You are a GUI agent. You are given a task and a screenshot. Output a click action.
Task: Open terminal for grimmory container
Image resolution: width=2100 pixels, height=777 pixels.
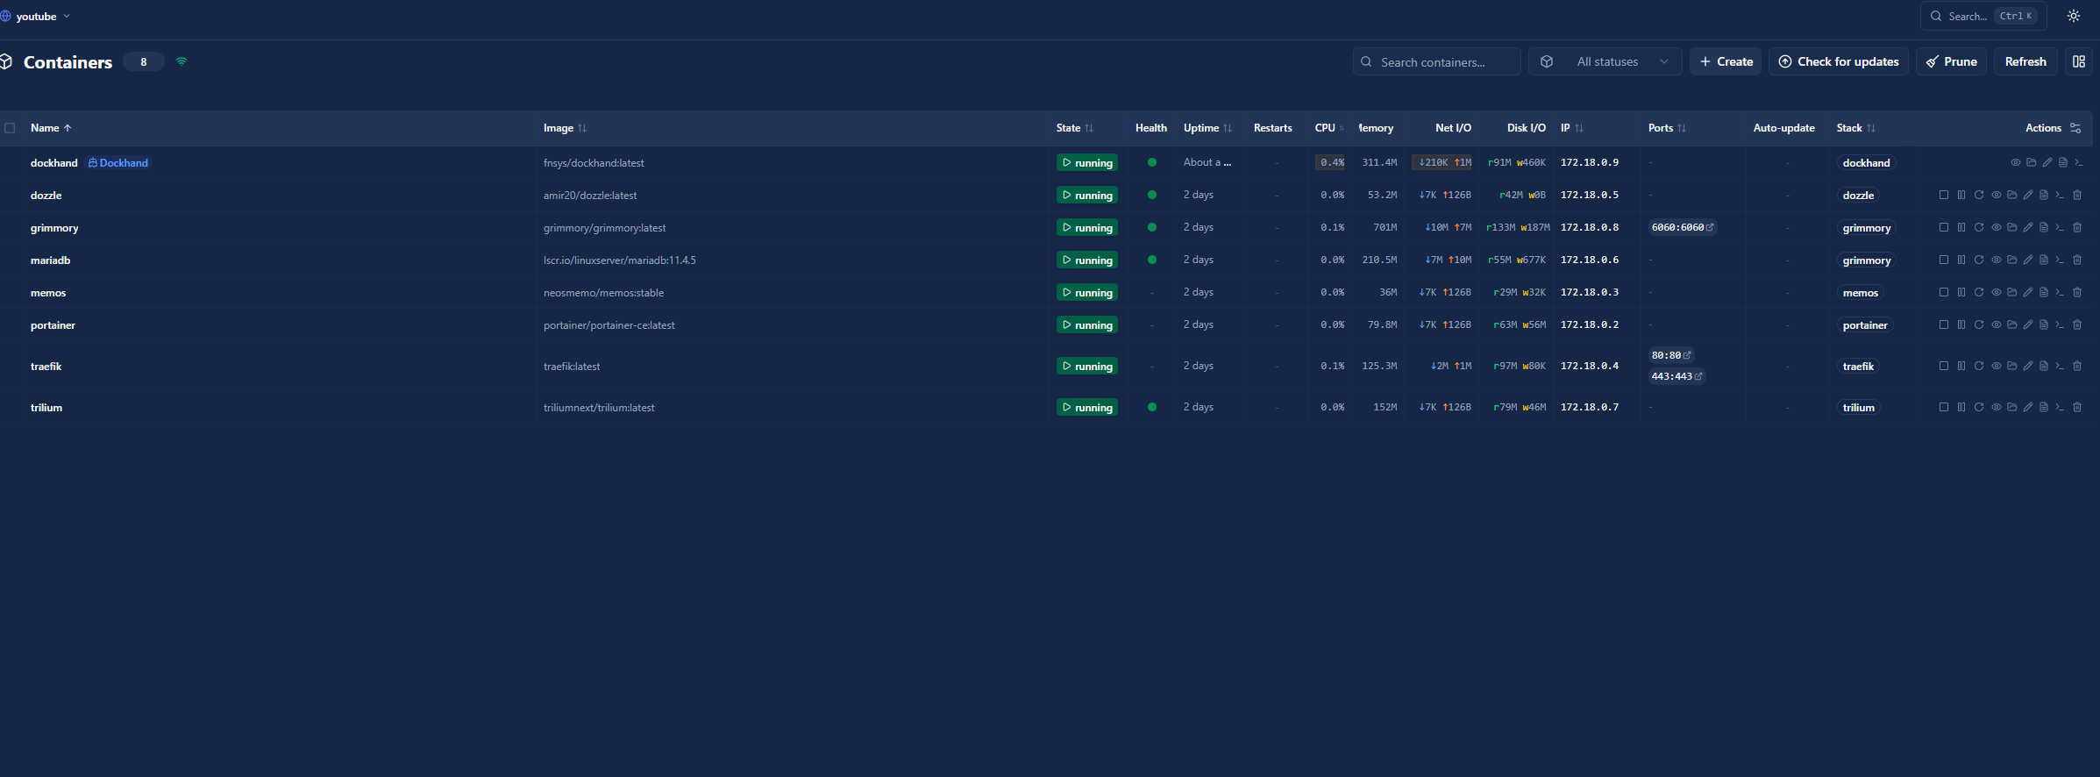click(2060, 227)
